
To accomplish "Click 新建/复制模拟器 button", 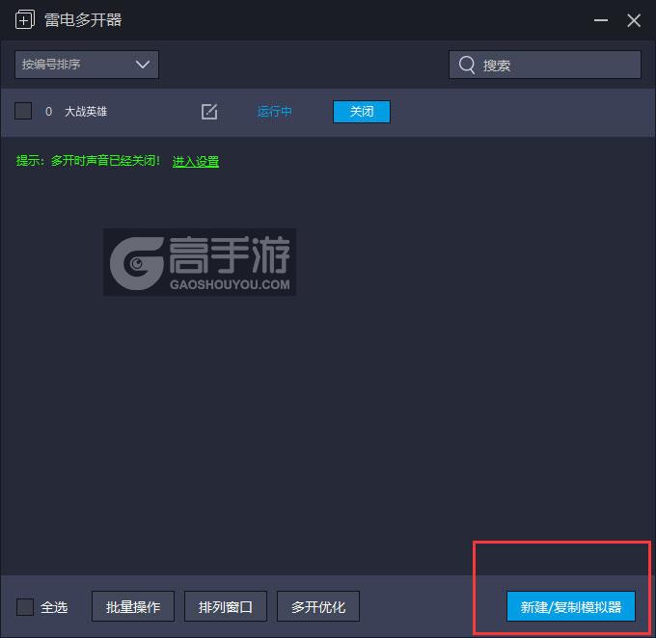I will 571,606.
